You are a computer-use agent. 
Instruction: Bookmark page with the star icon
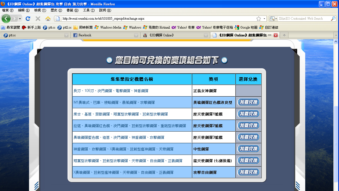[x=258, y=19]
